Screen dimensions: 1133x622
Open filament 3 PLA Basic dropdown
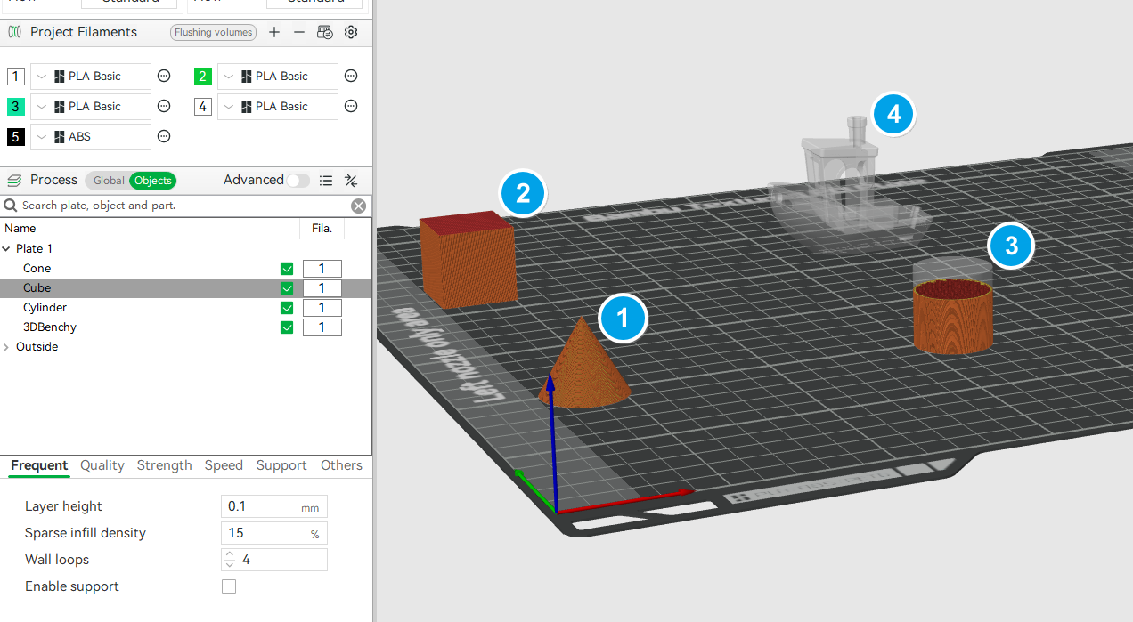pyautogui.click(x=91, y=107)
